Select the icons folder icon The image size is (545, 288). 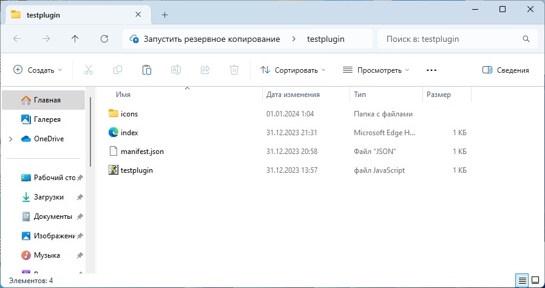[x=113, y=113]
